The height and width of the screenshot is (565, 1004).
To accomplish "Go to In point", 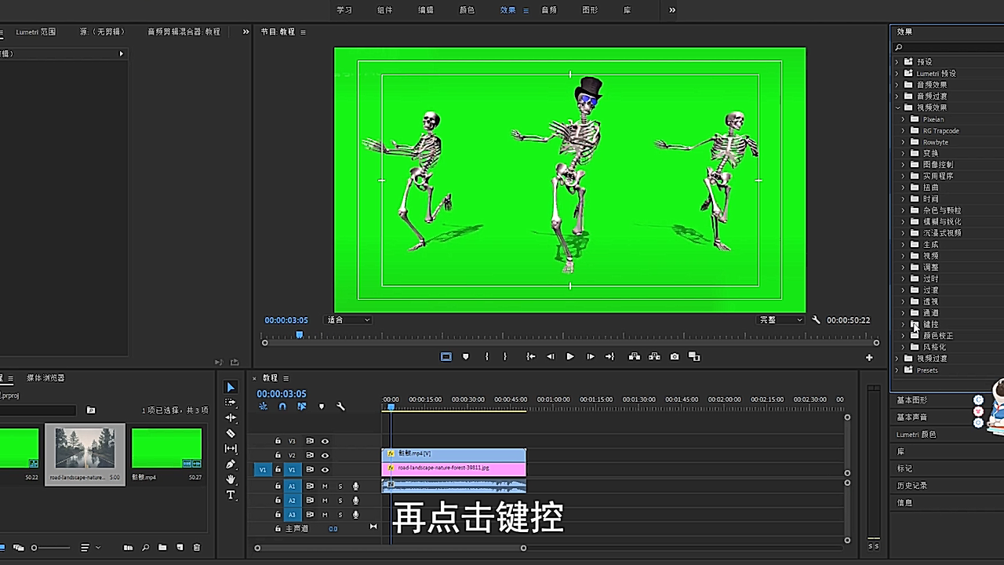I will pyautogui.click(x=531, y=356).
